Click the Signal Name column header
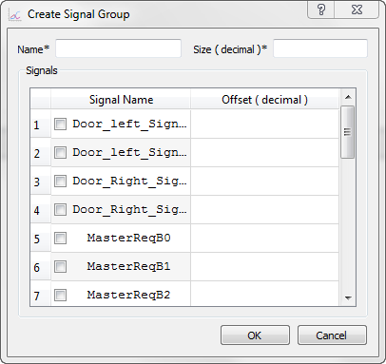 point(121,100)
